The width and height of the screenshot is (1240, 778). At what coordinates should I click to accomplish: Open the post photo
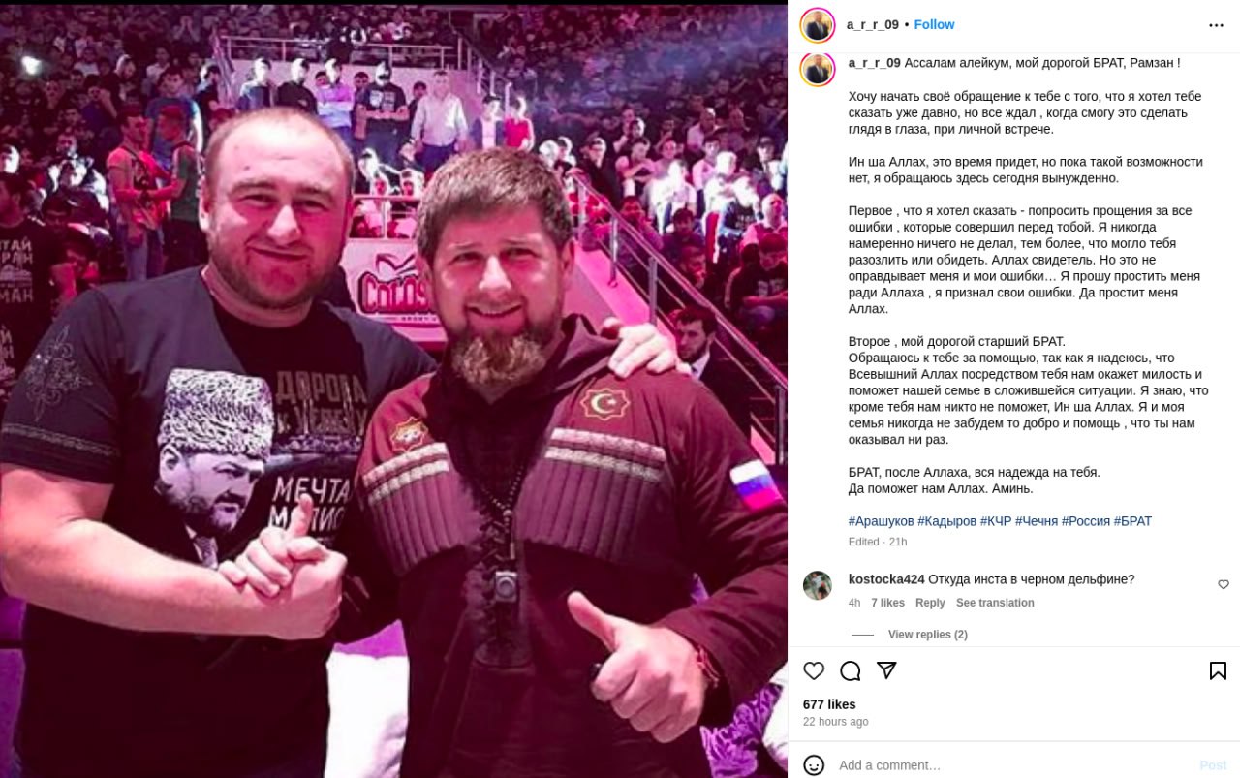[393, 390]
